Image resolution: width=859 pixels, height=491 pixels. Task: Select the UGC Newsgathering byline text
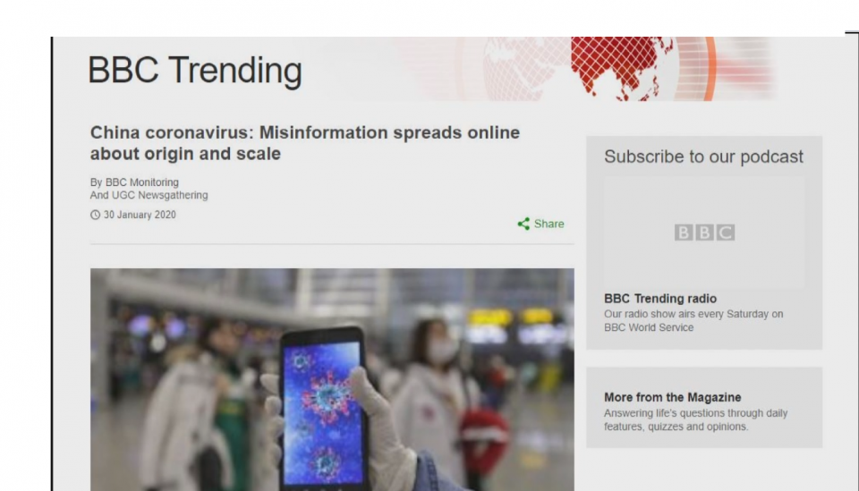pos(149,195)
